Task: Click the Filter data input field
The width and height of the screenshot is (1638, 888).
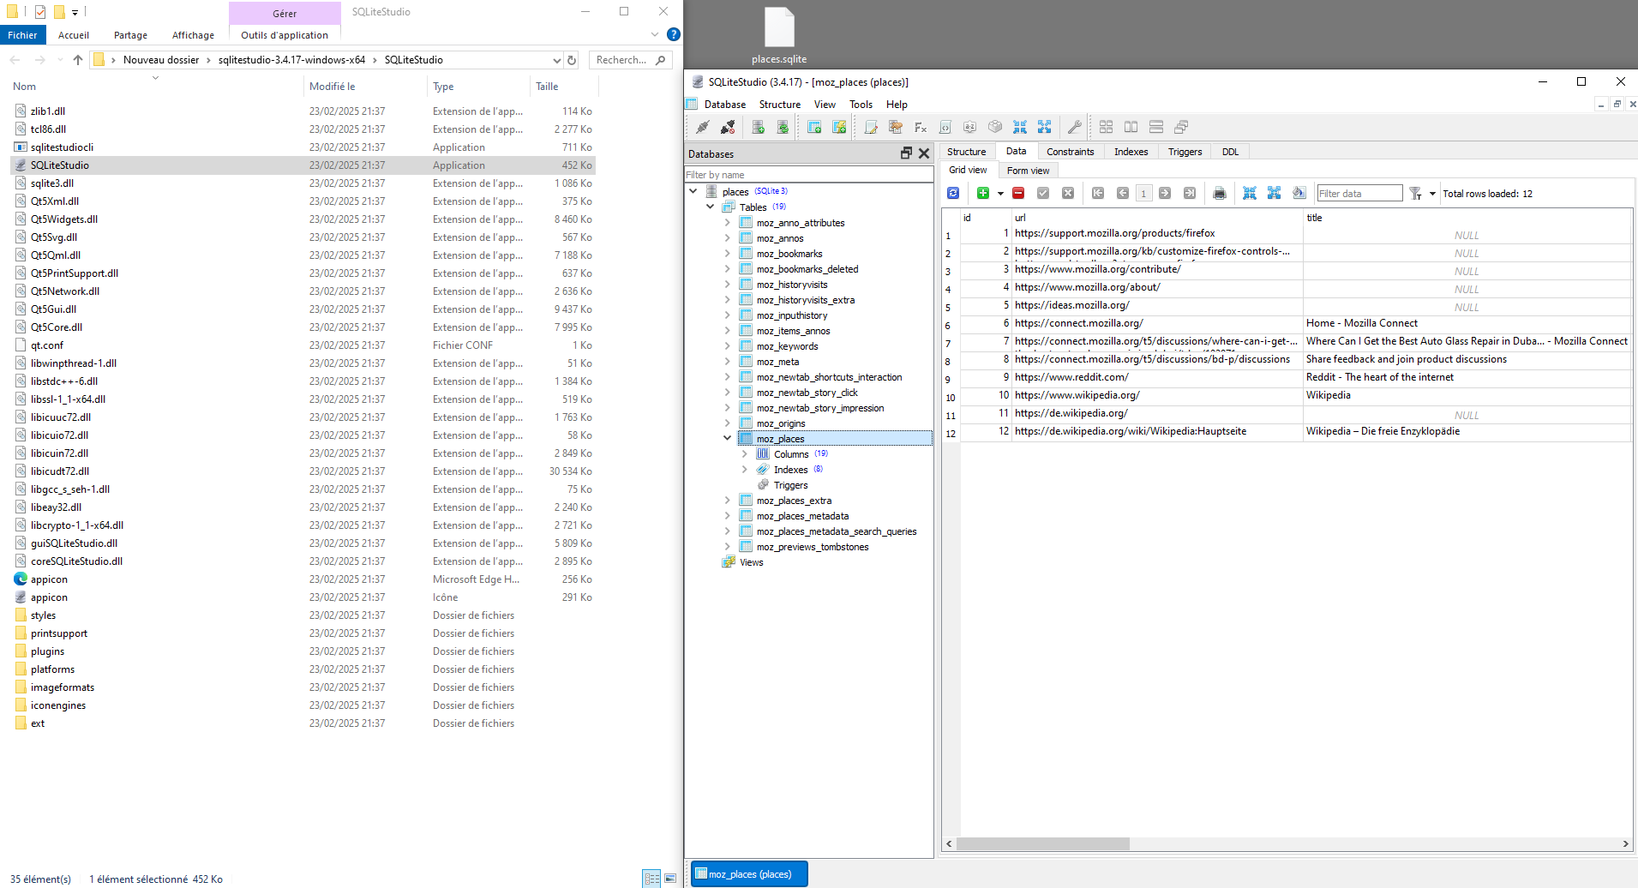Action: [1359, 194]
